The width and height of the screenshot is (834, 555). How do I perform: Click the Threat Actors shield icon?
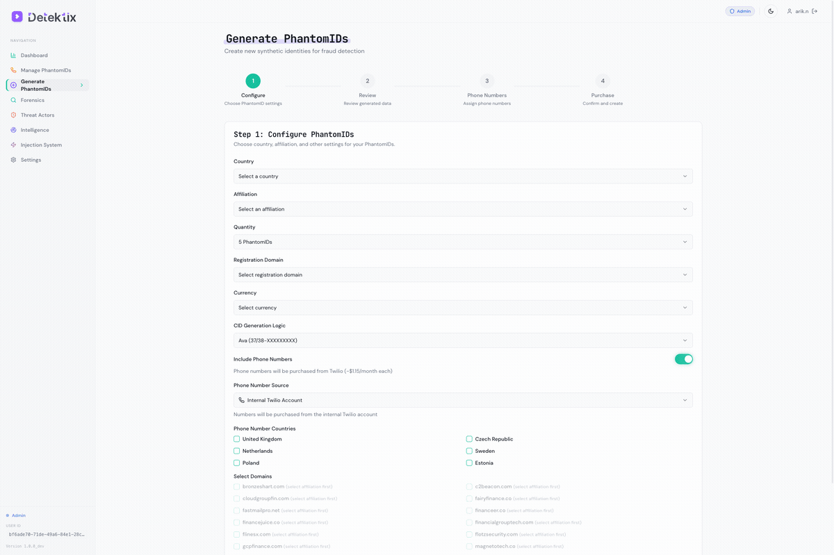14,115
